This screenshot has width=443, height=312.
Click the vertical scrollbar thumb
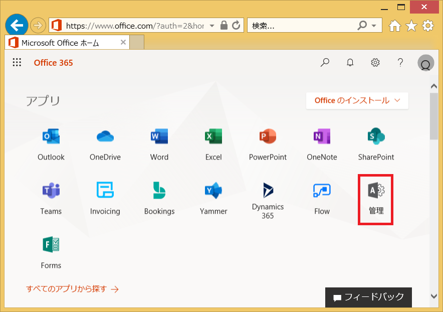[x=434, y=116]
